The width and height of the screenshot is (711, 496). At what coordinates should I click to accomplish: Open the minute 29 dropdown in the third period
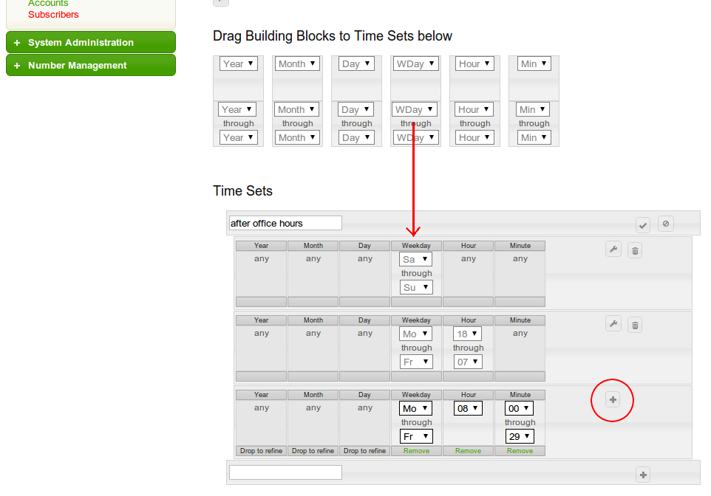pyautogui.click(x=520, y=437)
